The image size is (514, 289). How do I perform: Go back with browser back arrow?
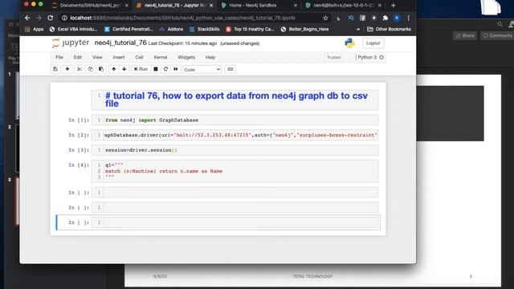[x=27, y=18]
